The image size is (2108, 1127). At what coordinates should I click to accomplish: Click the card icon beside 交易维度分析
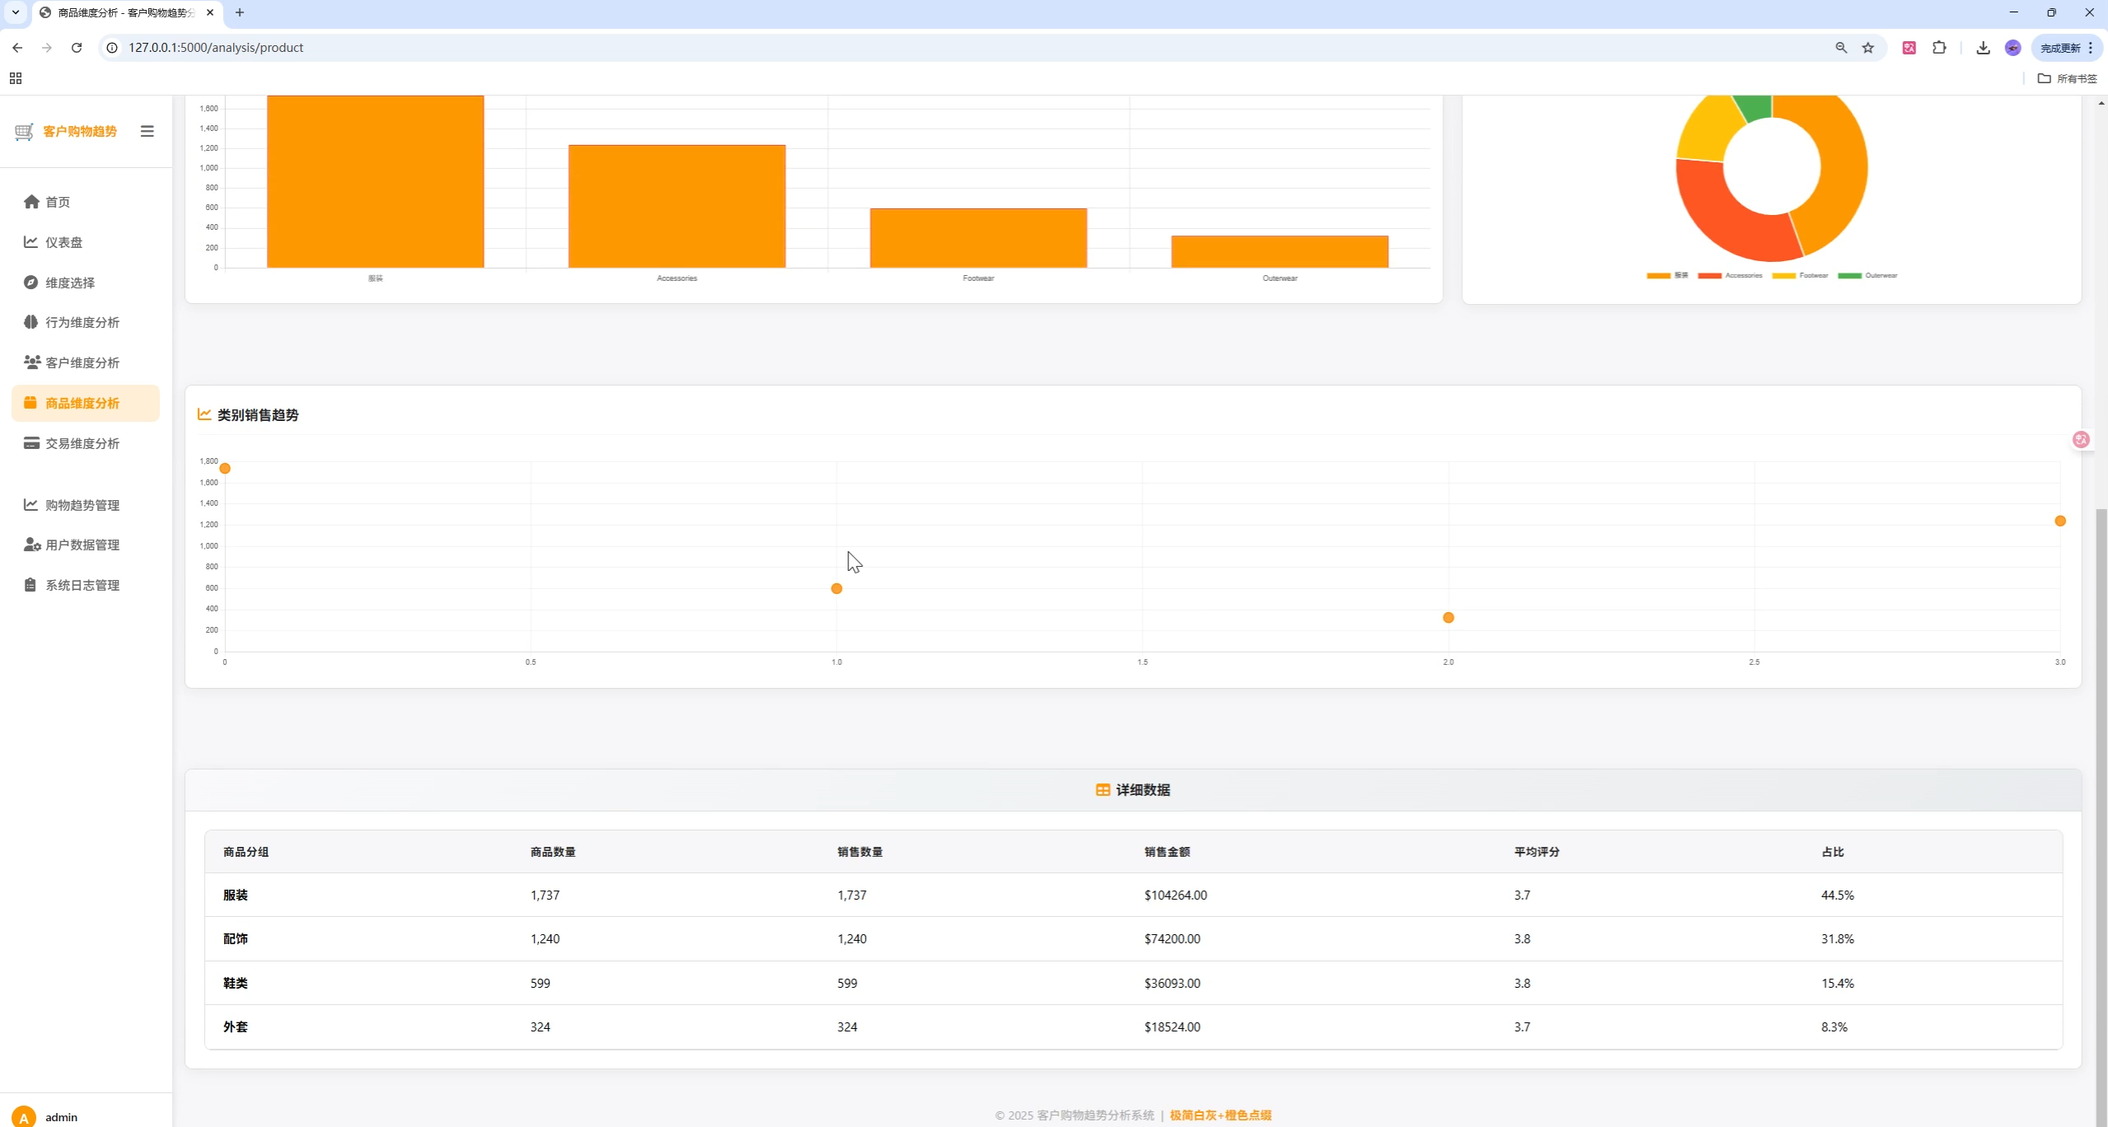point(31,442)
